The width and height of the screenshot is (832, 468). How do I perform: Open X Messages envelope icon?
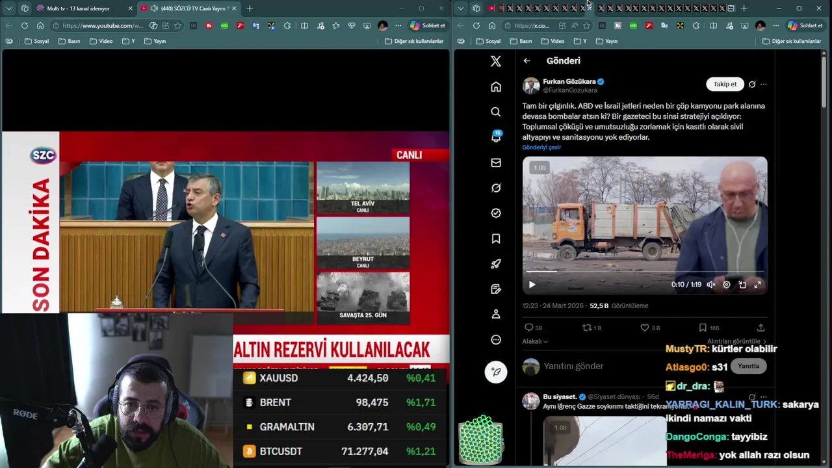pos(496,162)
